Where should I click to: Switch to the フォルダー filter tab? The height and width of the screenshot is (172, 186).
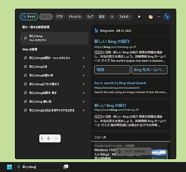point(124,17)
